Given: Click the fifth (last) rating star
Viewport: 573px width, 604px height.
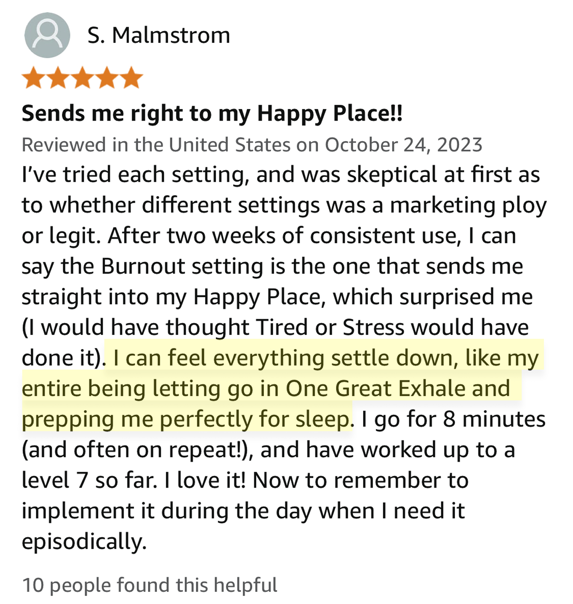Looking at the screenshot, I should [131, 78].
